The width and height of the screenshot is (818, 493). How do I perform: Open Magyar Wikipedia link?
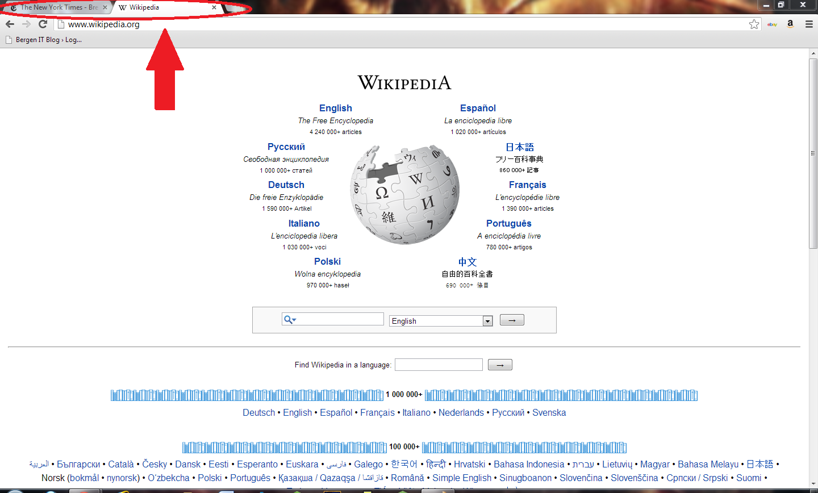pyautogui.click(x=655, y=464)
